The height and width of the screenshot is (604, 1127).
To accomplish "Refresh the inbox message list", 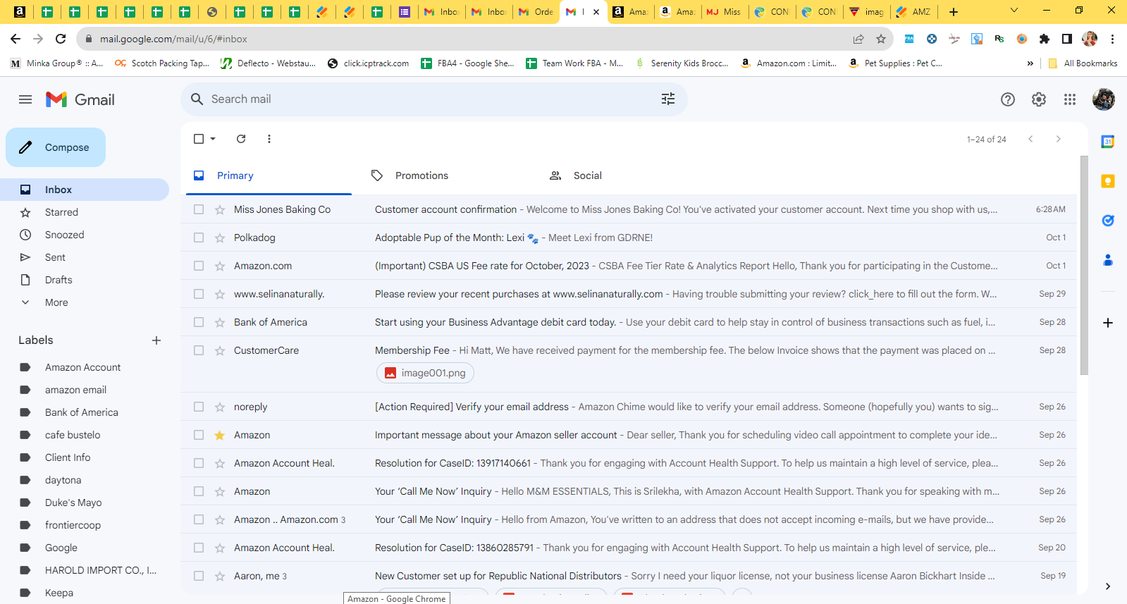I will click(x=241, y=139).
